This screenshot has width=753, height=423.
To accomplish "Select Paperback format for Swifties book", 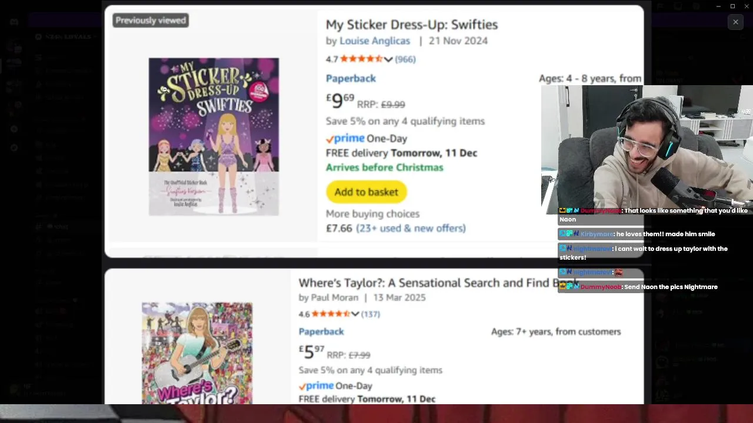I will (351, 79).
